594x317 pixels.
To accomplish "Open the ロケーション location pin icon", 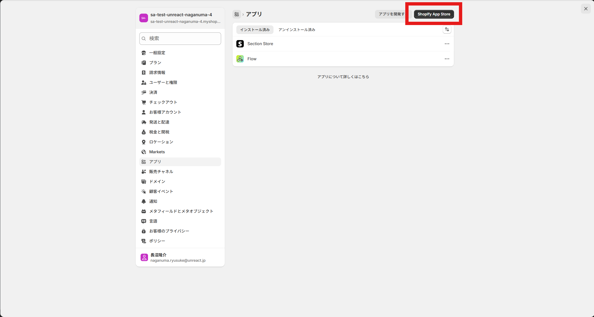I will pos(144,142).
